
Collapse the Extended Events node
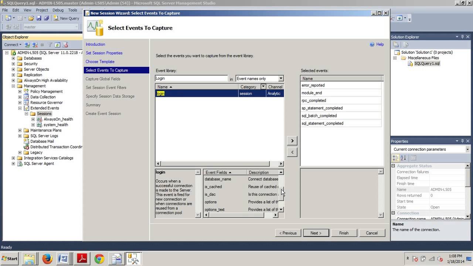pyautogui.click(x=20, y=108)
